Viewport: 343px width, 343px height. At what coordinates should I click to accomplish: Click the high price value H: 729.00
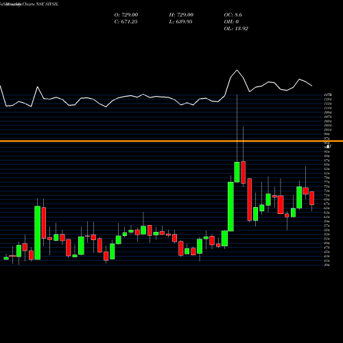(181, 15)
